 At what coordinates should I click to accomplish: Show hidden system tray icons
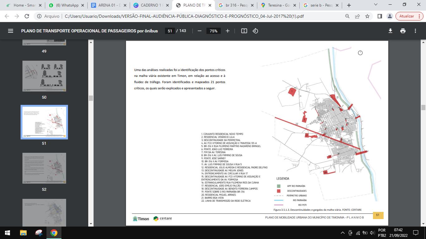(343, 232)
